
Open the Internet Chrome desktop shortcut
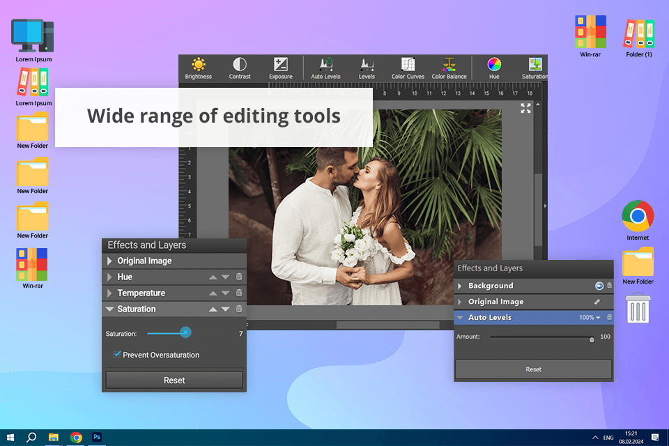pos(638,220)
